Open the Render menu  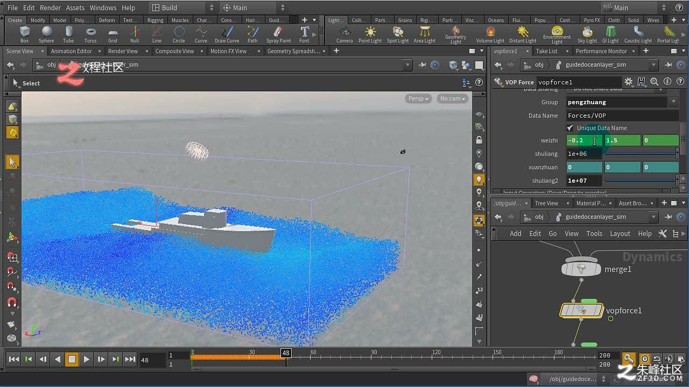click(x=51, y=8)
